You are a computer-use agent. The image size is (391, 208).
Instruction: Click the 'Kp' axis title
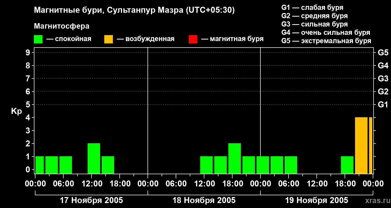(x=16, y=111)
